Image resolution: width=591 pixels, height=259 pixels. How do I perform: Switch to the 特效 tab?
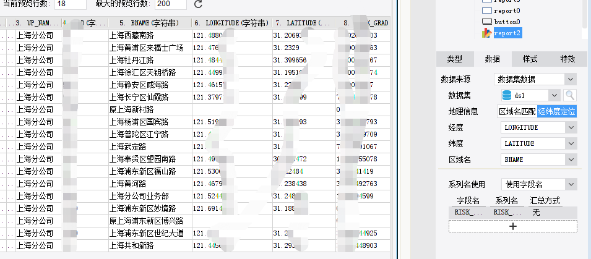point(567,59)
